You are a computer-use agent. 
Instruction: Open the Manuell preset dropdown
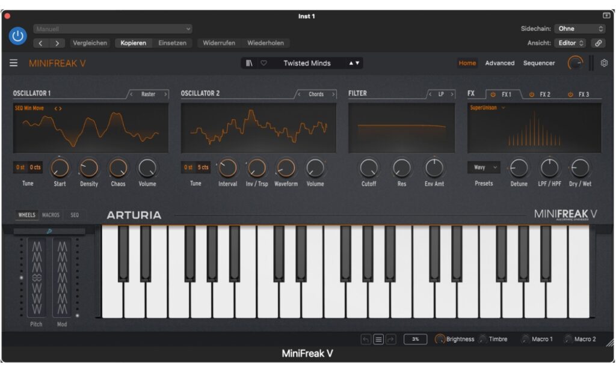pos(112,29)
